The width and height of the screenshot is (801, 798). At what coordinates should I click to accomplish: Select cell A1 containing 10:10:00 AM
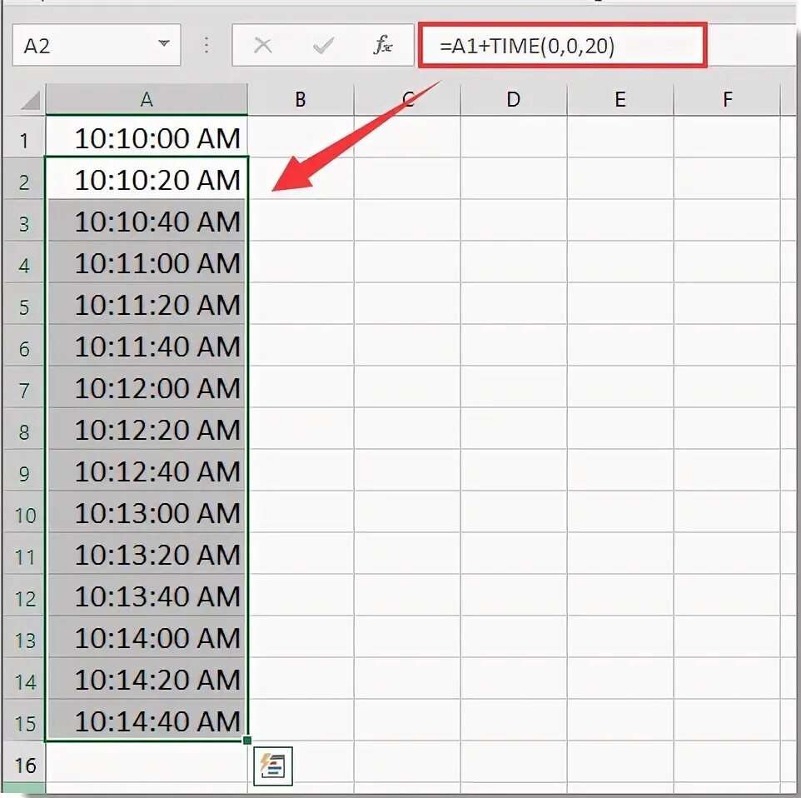pyautogui.click(x=147, y=138)
